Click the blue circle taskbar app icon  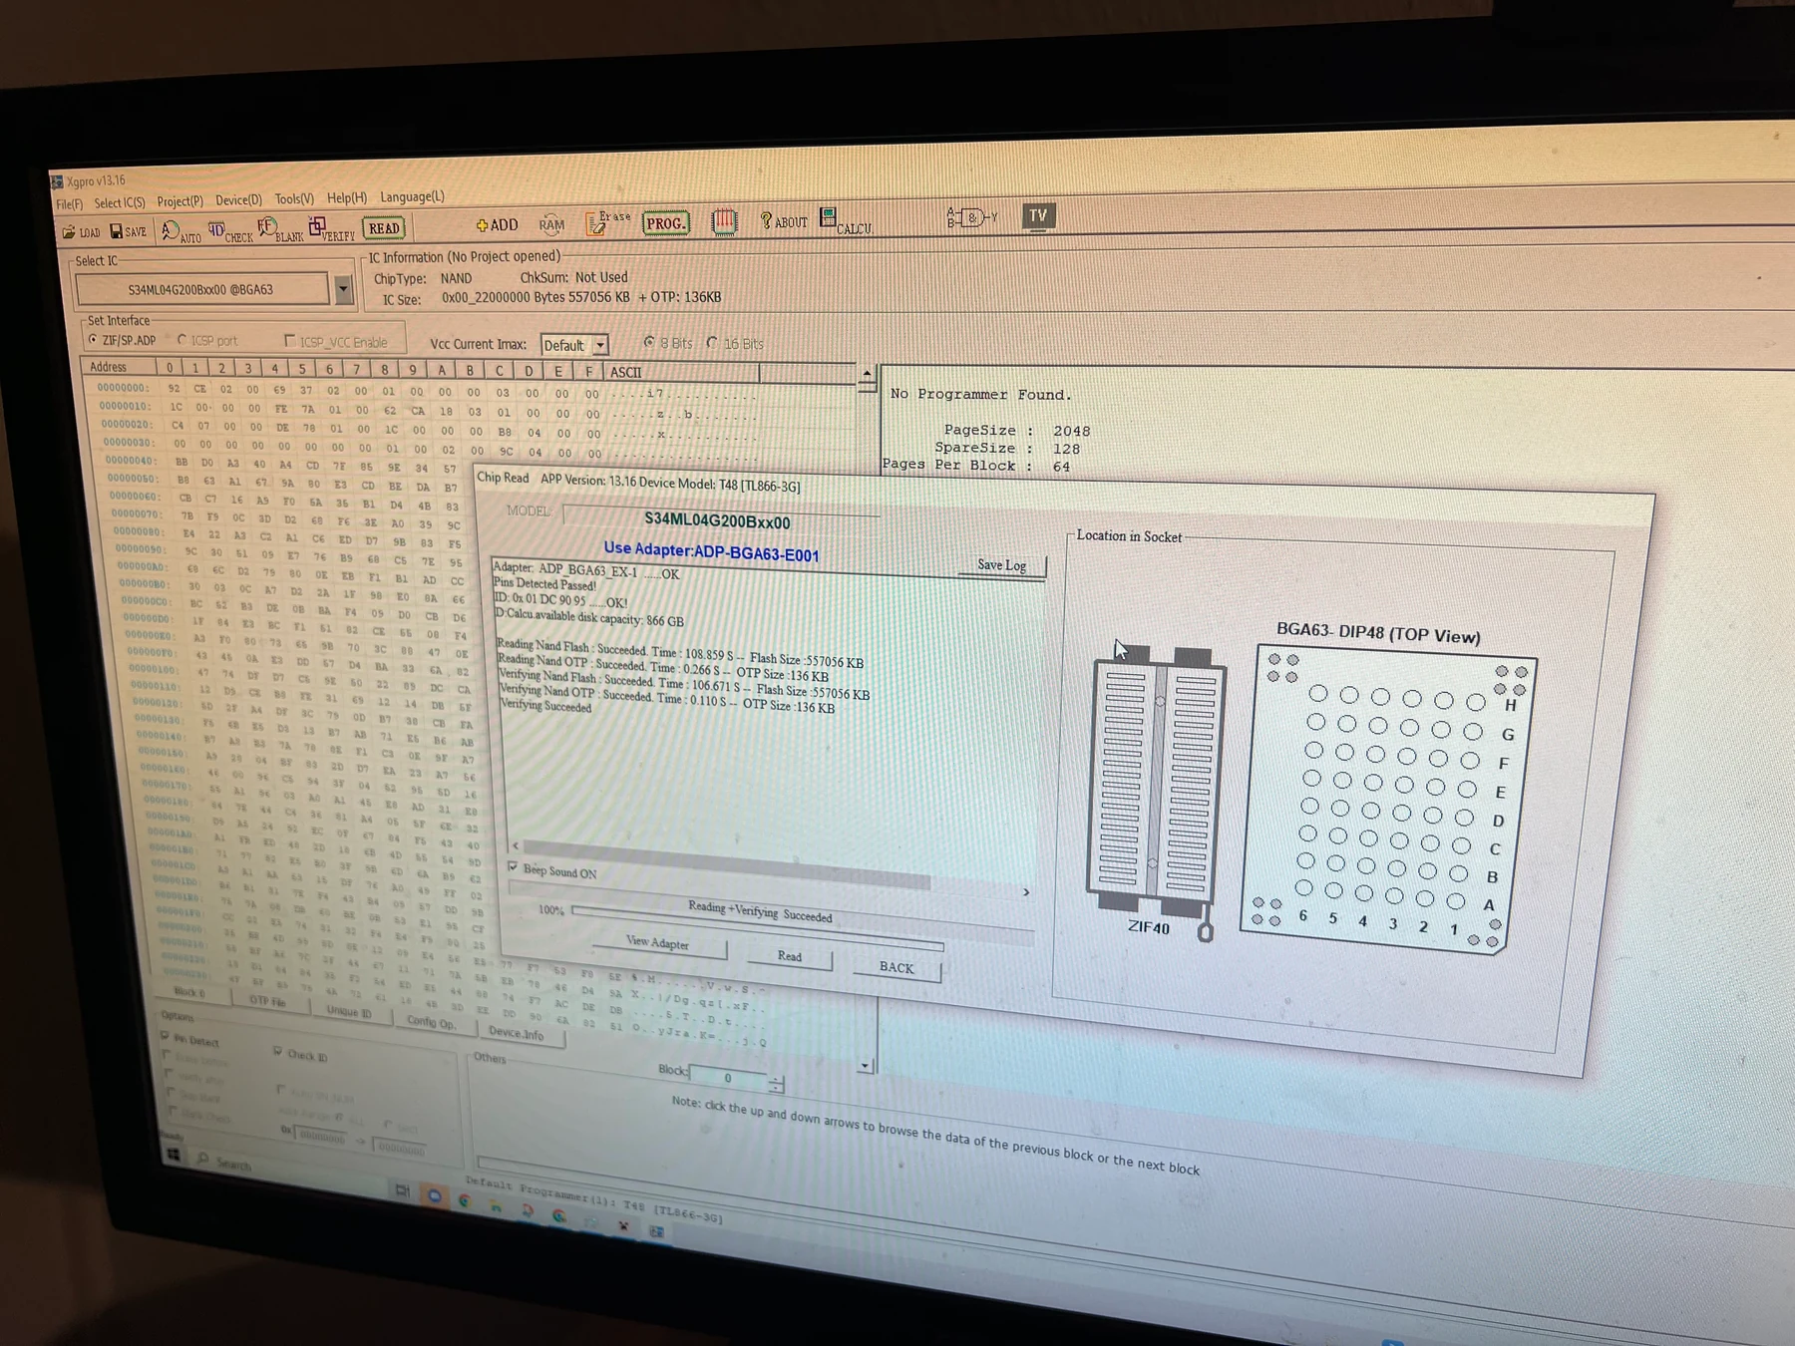[x=434, y=1194]
